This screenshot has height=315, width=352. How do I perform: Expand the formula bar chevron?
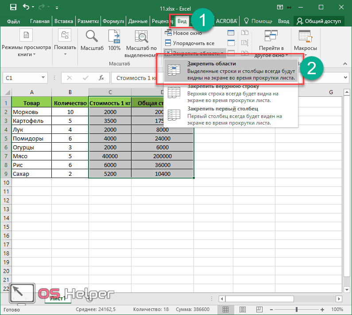[345, 77]
